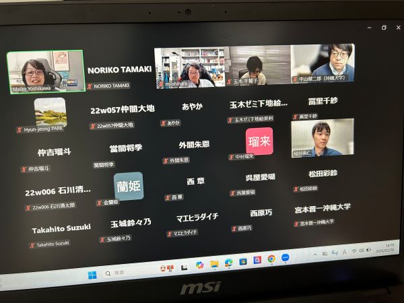Open the Windows Start menu
This screenshot has width=404, height=303.
point(92,275)
